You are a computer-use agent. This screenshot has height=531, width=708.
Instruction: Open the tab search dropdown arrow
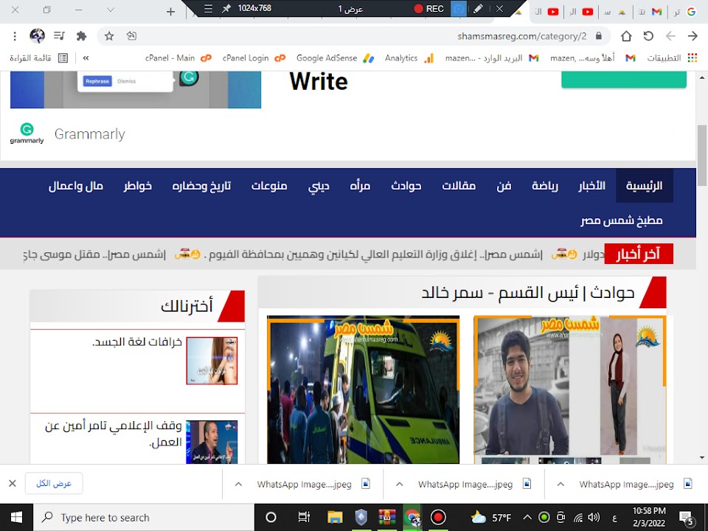pos(111,10)
